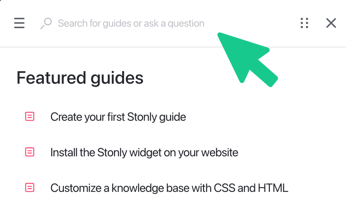Click the magnifying glass search icon

click(x=46, y=23)
